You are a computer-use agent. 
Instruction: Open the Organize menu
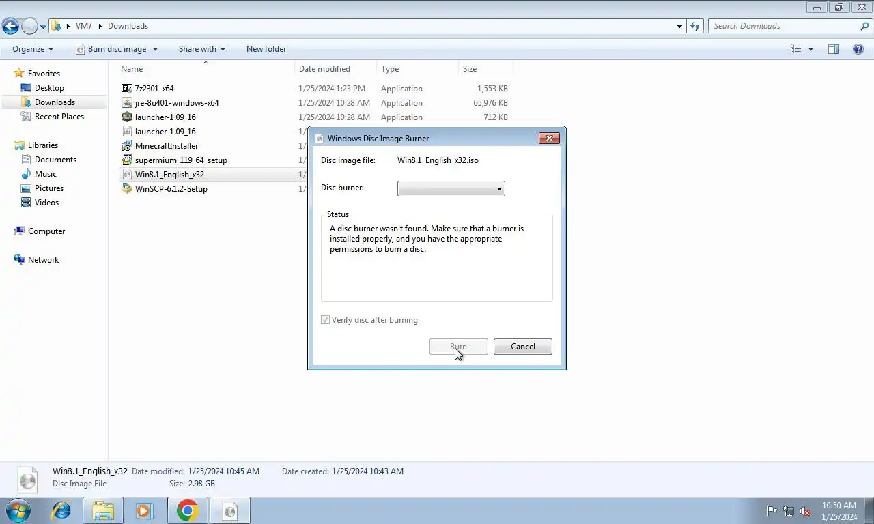click(x=33, y=49)
